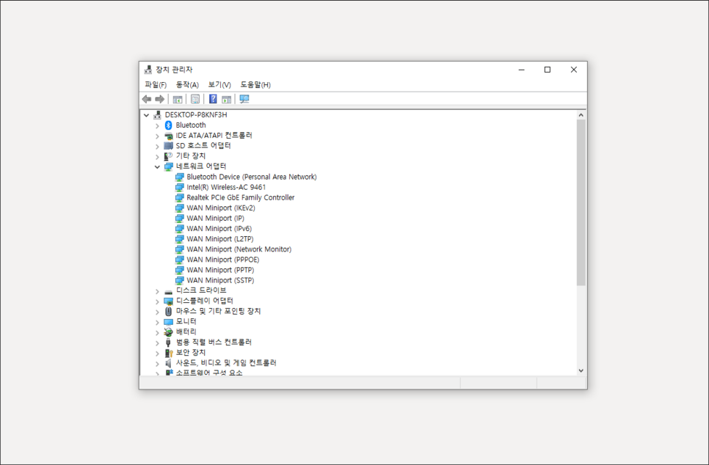Expand the 모니터 category
Screen dimensions: 709x465
click(157, 323)
